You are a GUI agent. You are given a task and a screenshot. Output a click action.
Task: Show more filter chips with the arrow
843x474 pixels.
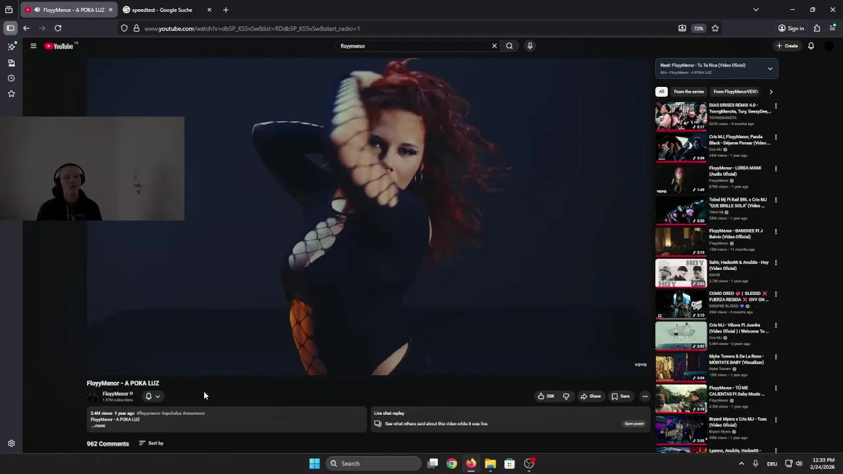(x=771, y=92)
